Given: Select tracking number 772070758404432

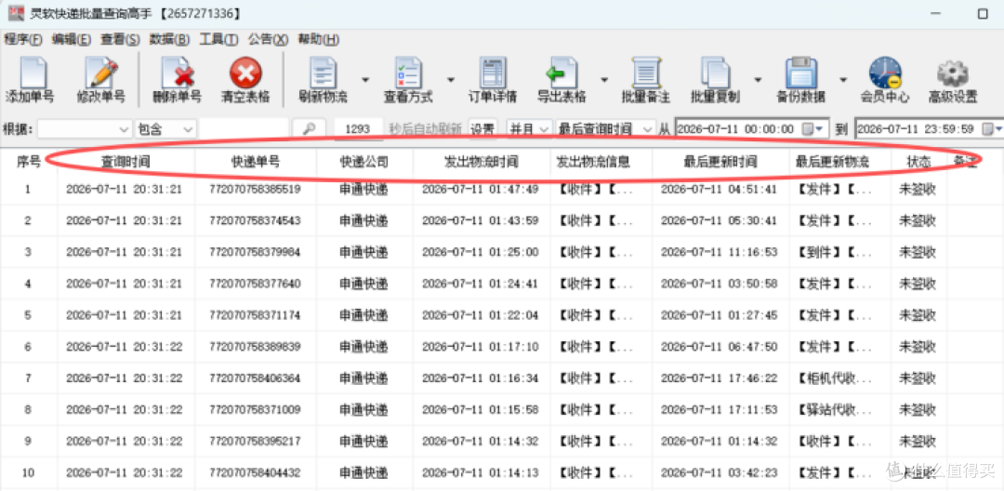Looking at the screenshot, I should click(x=255, y=473).
